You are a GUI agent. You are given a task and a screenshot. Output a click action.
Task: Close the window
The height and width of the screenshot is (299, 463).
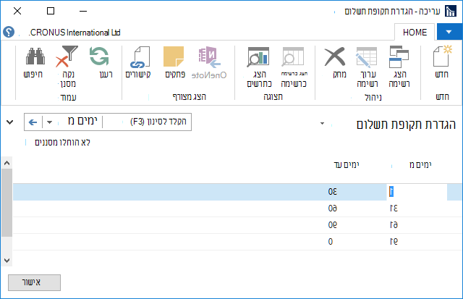click(17, 12)
